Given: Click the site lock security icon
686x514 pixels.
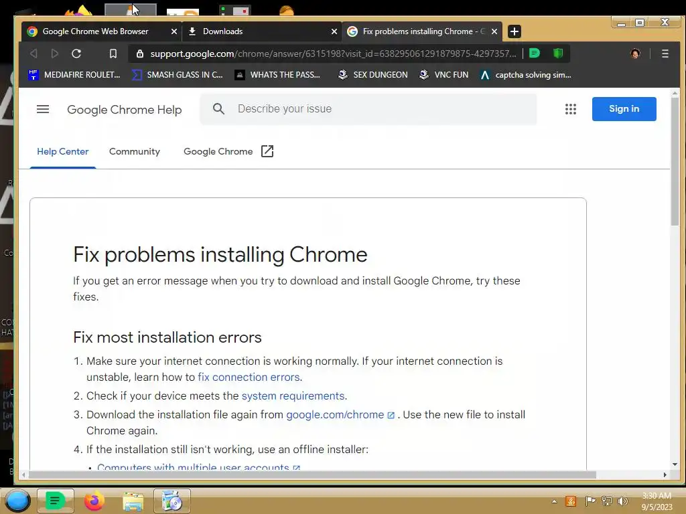Looking at the screenshot, I should coord(140,54).
